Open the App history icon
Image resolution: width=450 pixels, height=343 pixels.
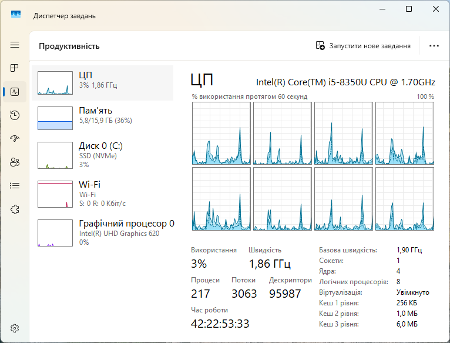[15, 115]
